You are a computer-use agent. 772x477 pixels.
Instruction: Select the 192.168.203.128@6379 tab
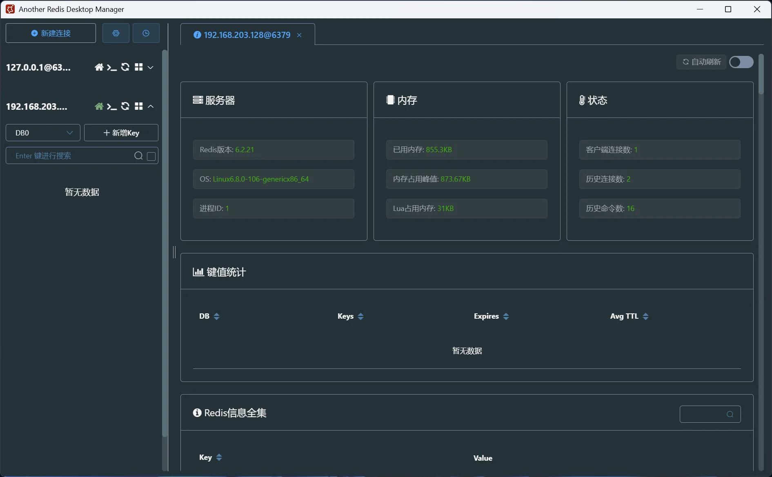click(x=247, y=35)
